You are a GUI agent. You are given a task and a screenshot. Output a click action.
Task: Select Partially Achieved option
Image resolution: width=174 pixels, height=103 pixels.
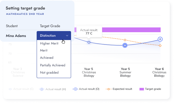[53, 65]
